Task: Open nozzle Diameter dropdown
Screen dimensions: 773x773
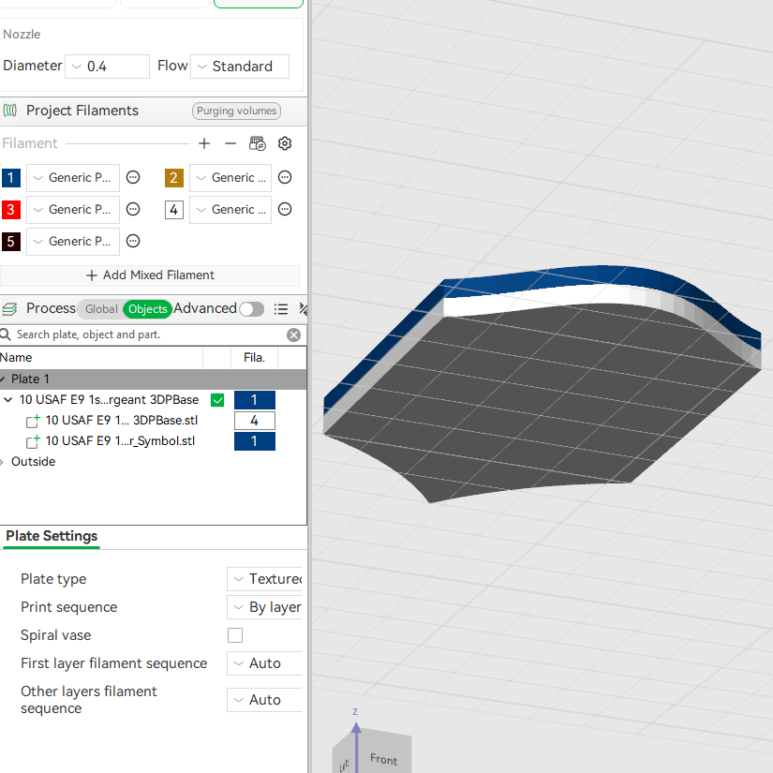Action: [x=107, y=67]
